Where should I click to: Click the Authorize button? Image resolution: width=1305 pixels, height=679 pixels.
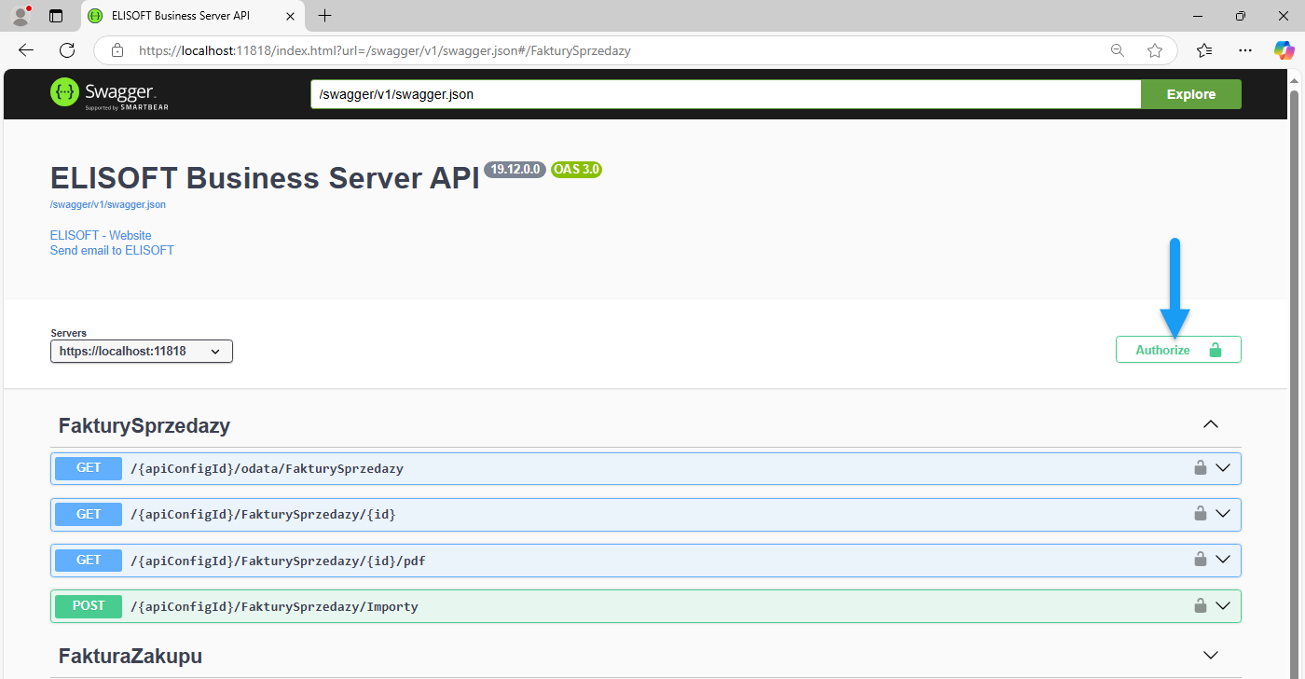point(1177,350)
